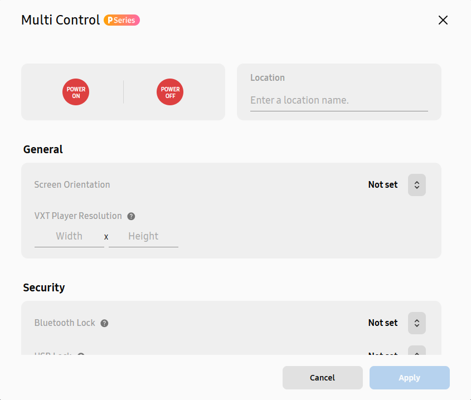Viewport: 471px width, 400px height.
Task: Select the Screen Orientation 'Not set' value
Action: [x=383, y=185]
